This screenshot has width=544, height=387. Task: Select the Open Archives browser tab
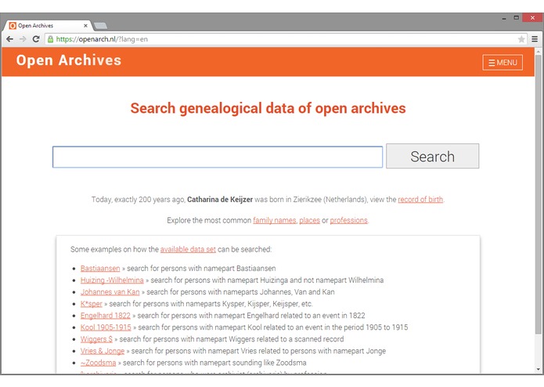point(49,25)
